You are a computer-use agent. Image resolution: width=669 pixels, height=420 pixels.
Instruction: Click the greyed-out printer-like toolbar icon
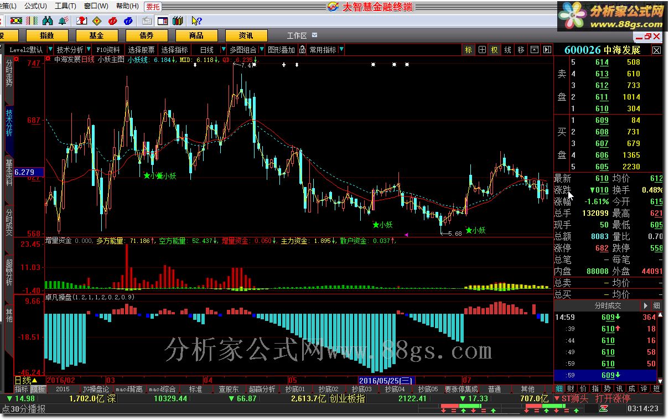tap(147, 20)
